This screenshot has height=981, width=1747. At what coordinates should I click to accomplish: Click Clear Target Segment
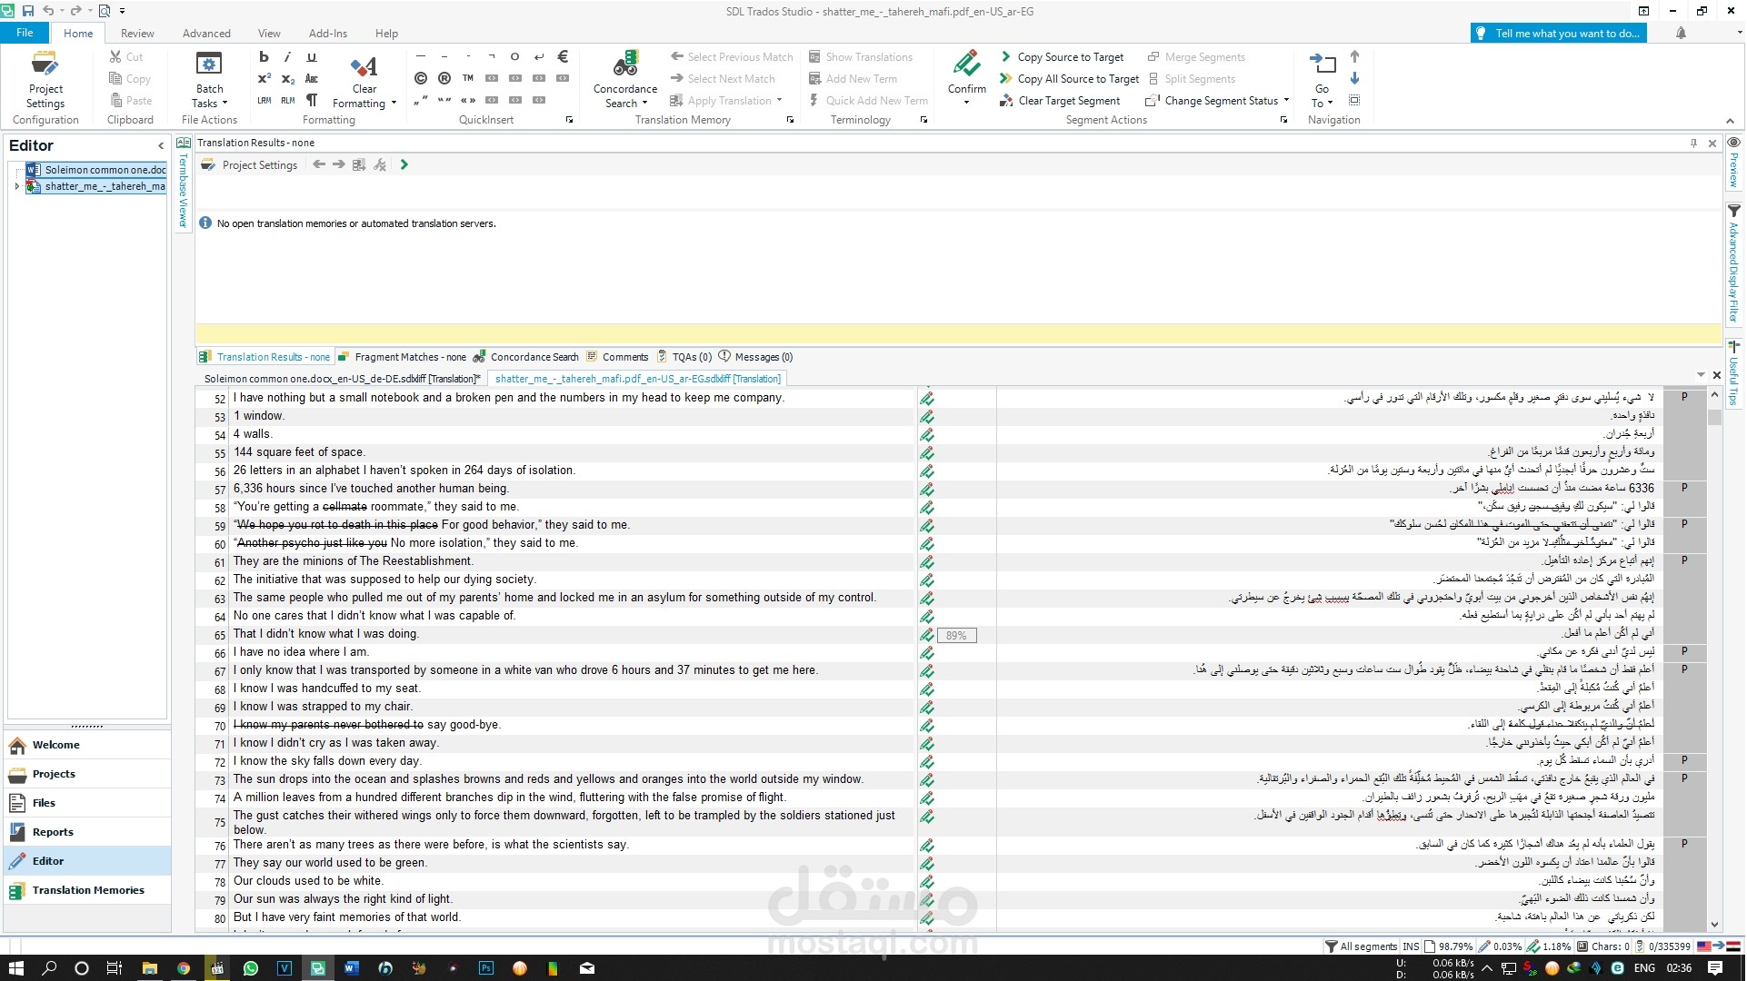tap(1060, 101)
